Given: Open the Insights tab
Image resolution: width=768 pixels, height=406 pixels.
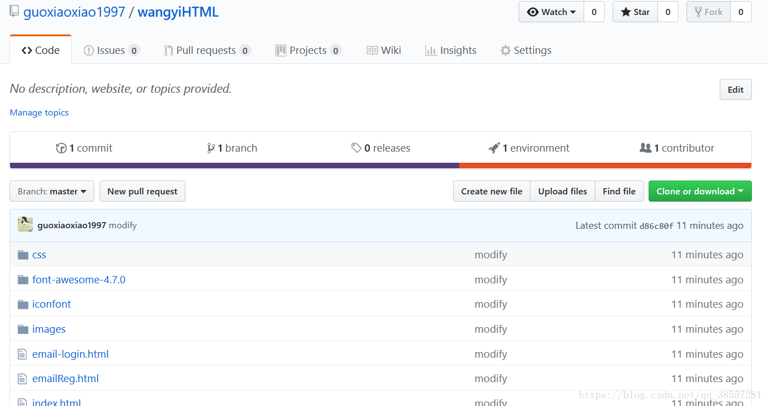Looking at the screenshot, I should (x=451, y=50).
